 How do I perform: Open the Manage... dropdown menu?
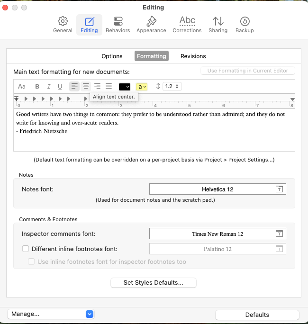(51, 314)
